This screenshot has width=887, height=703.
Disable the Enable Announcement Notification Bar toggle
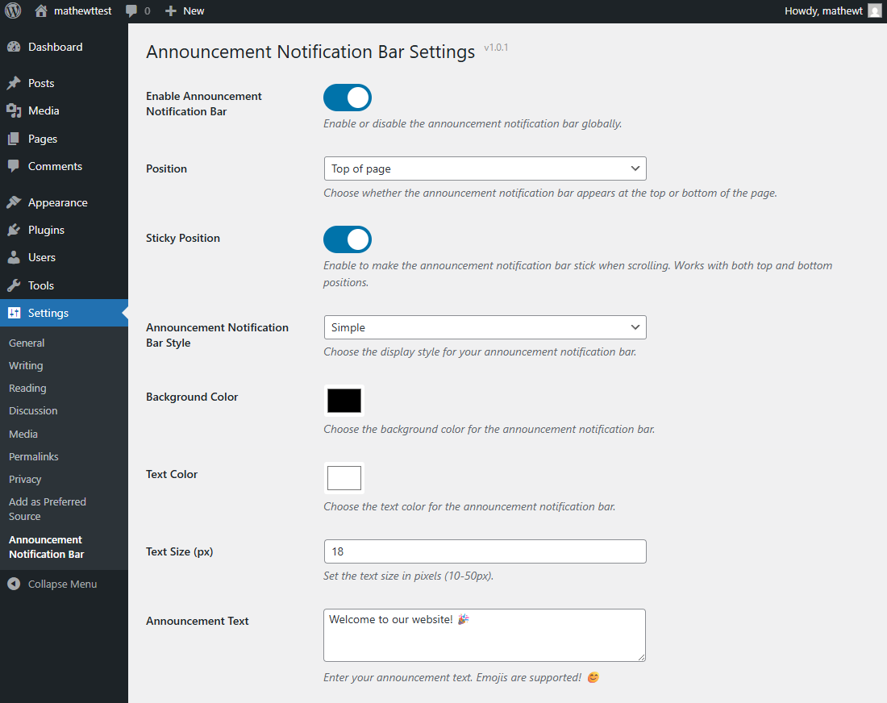pyautogui.click(x=347, y=98)
